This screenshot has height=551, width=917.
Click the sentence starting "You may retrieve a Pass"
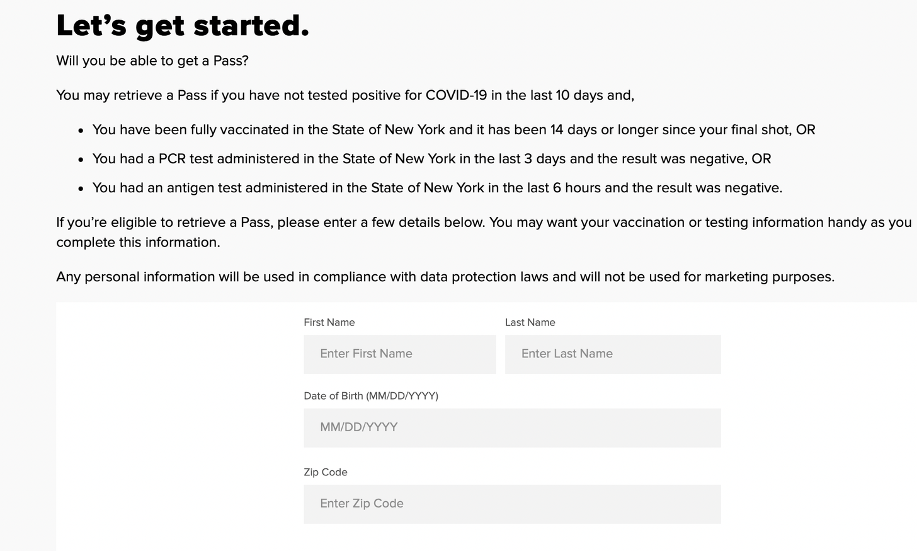click(345, 95)
